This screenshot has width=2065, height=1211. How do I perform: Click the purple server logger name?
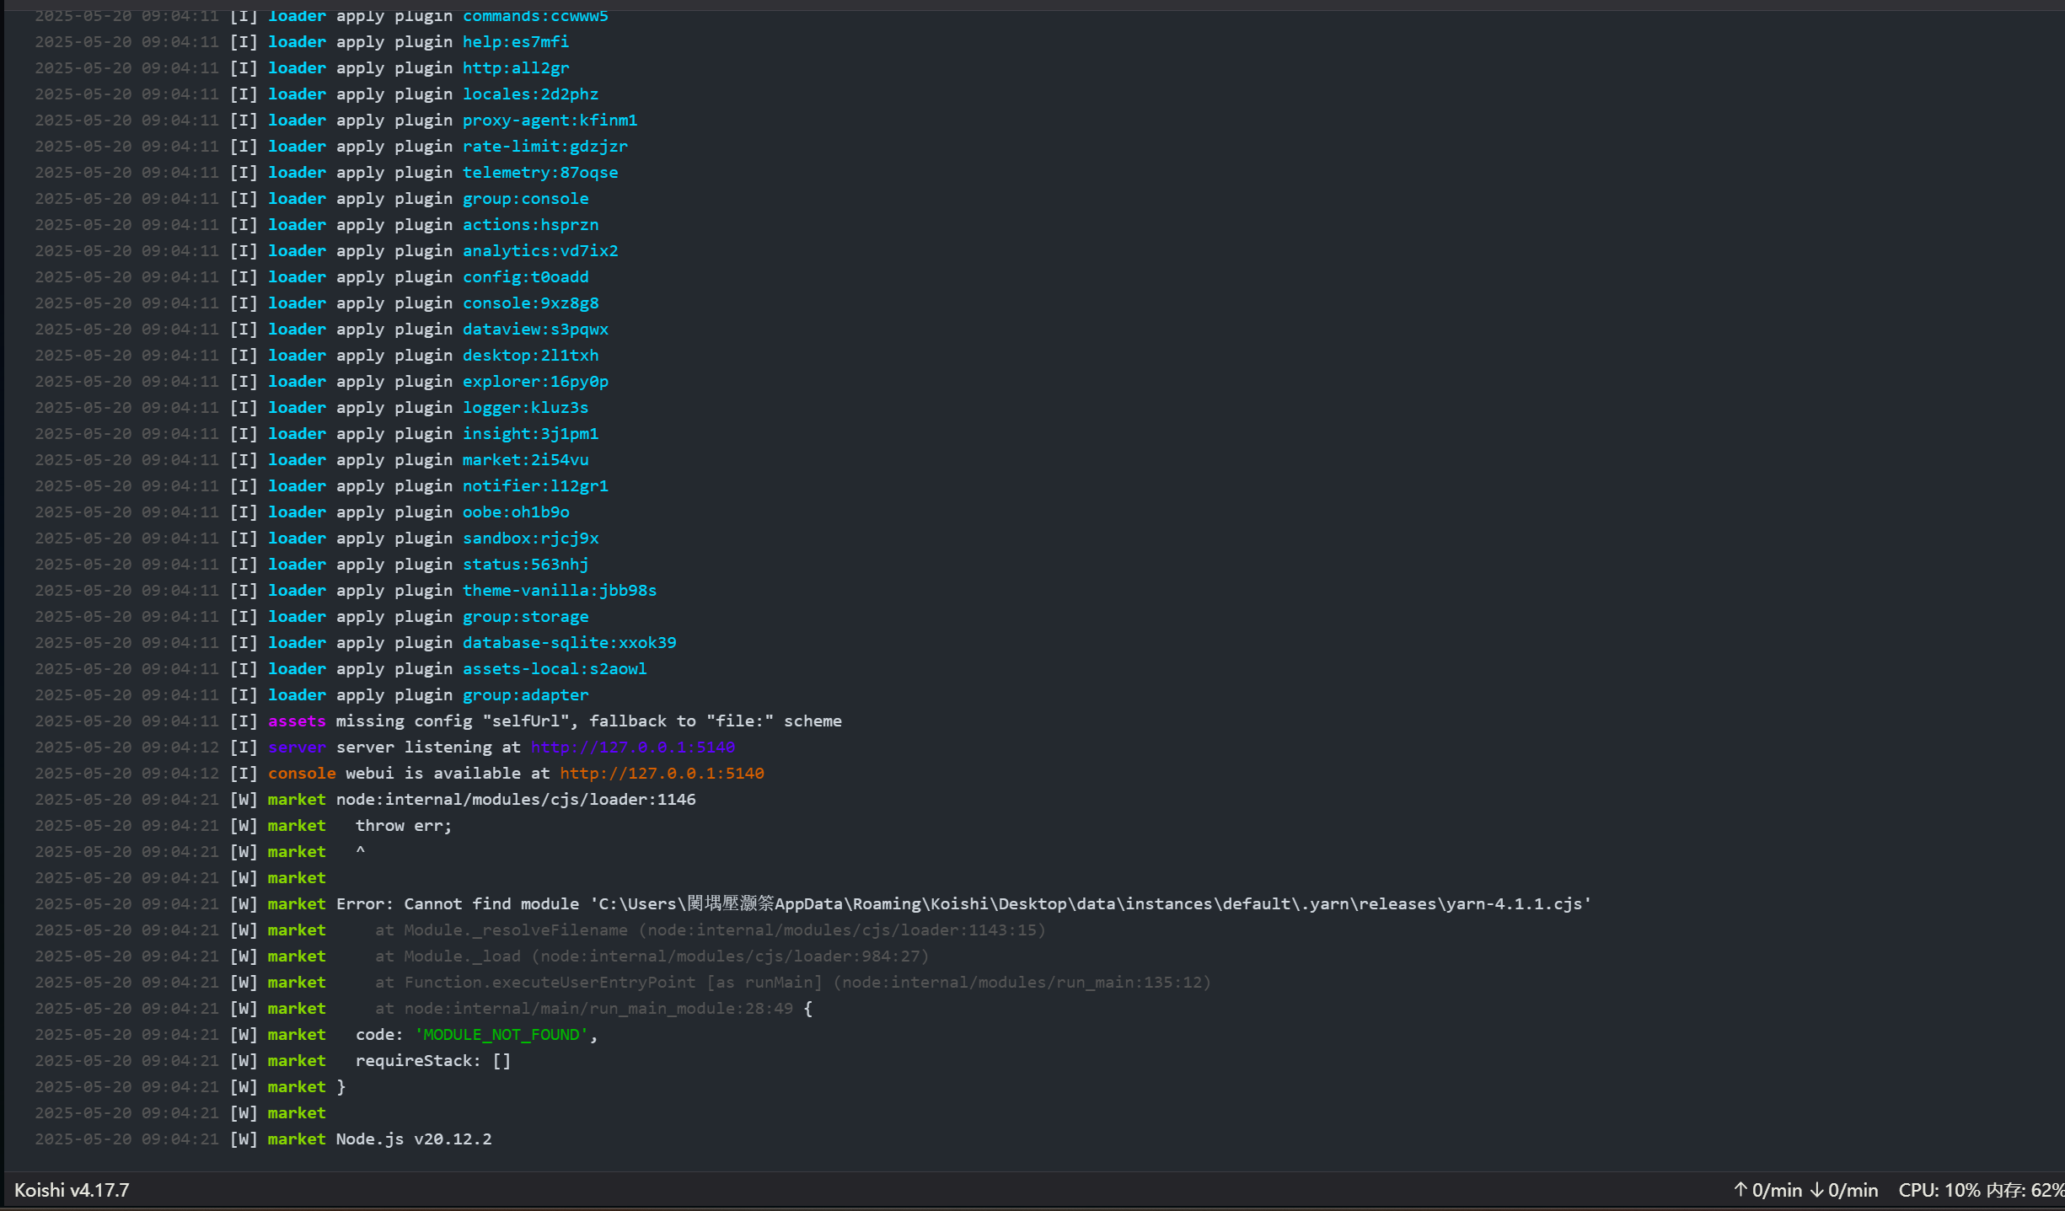(297, 747)
